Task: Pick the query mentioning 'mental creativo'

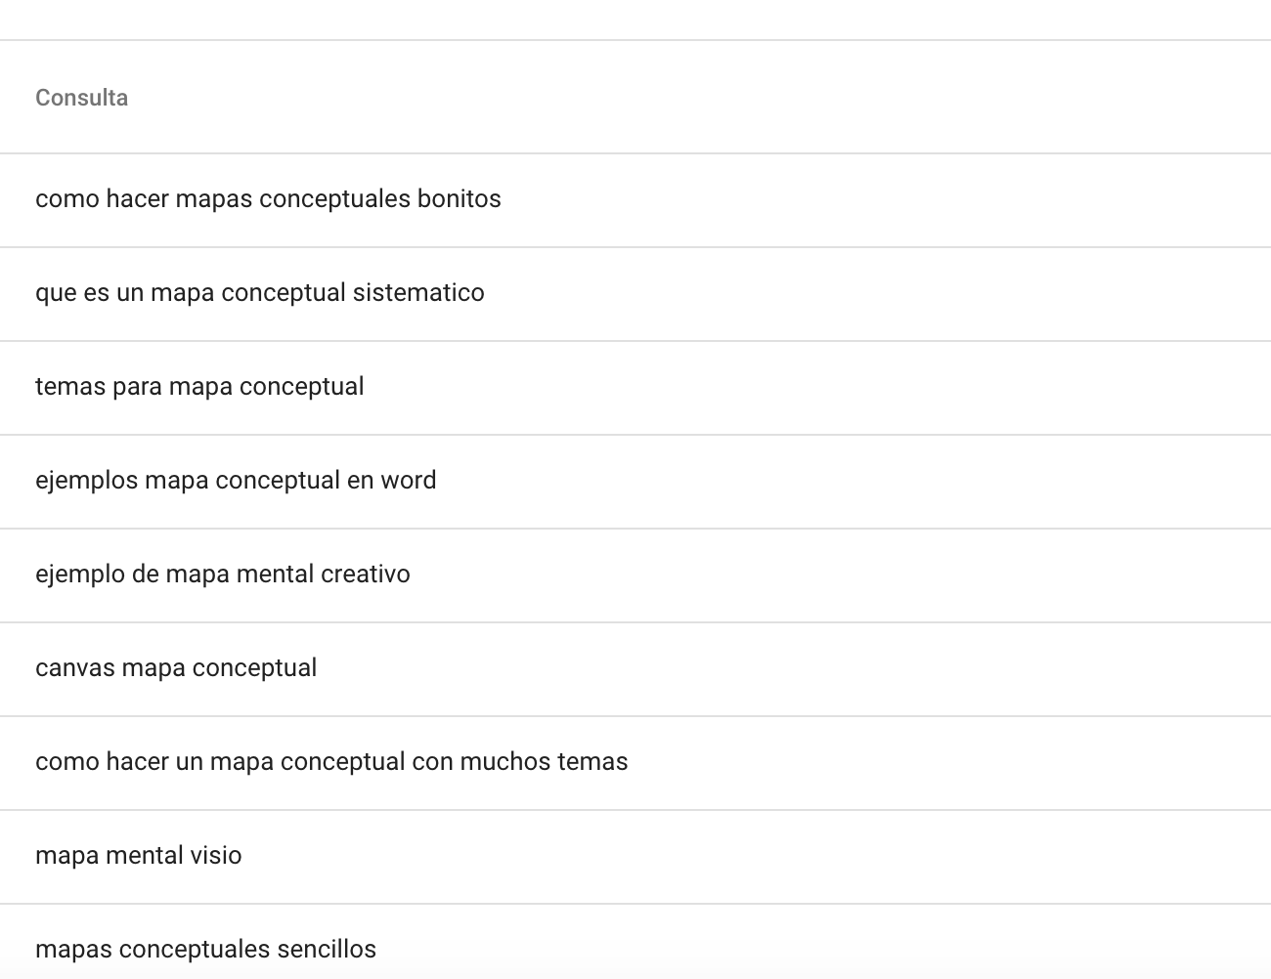Action: coord(635,575)
